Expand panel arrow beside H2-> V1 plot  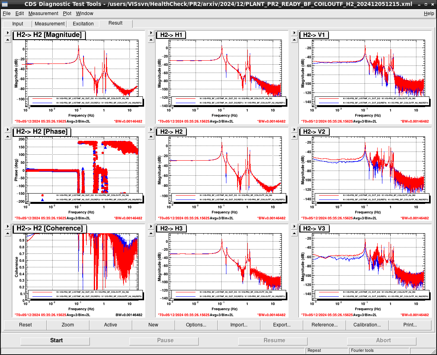pyautogui.click(x=294, y=33)
